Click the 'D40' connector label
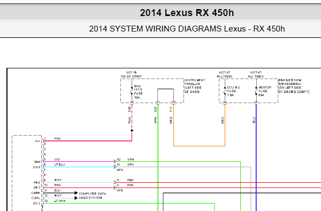Viewport: 321px width, 211px height. click(x=129, y=109)
